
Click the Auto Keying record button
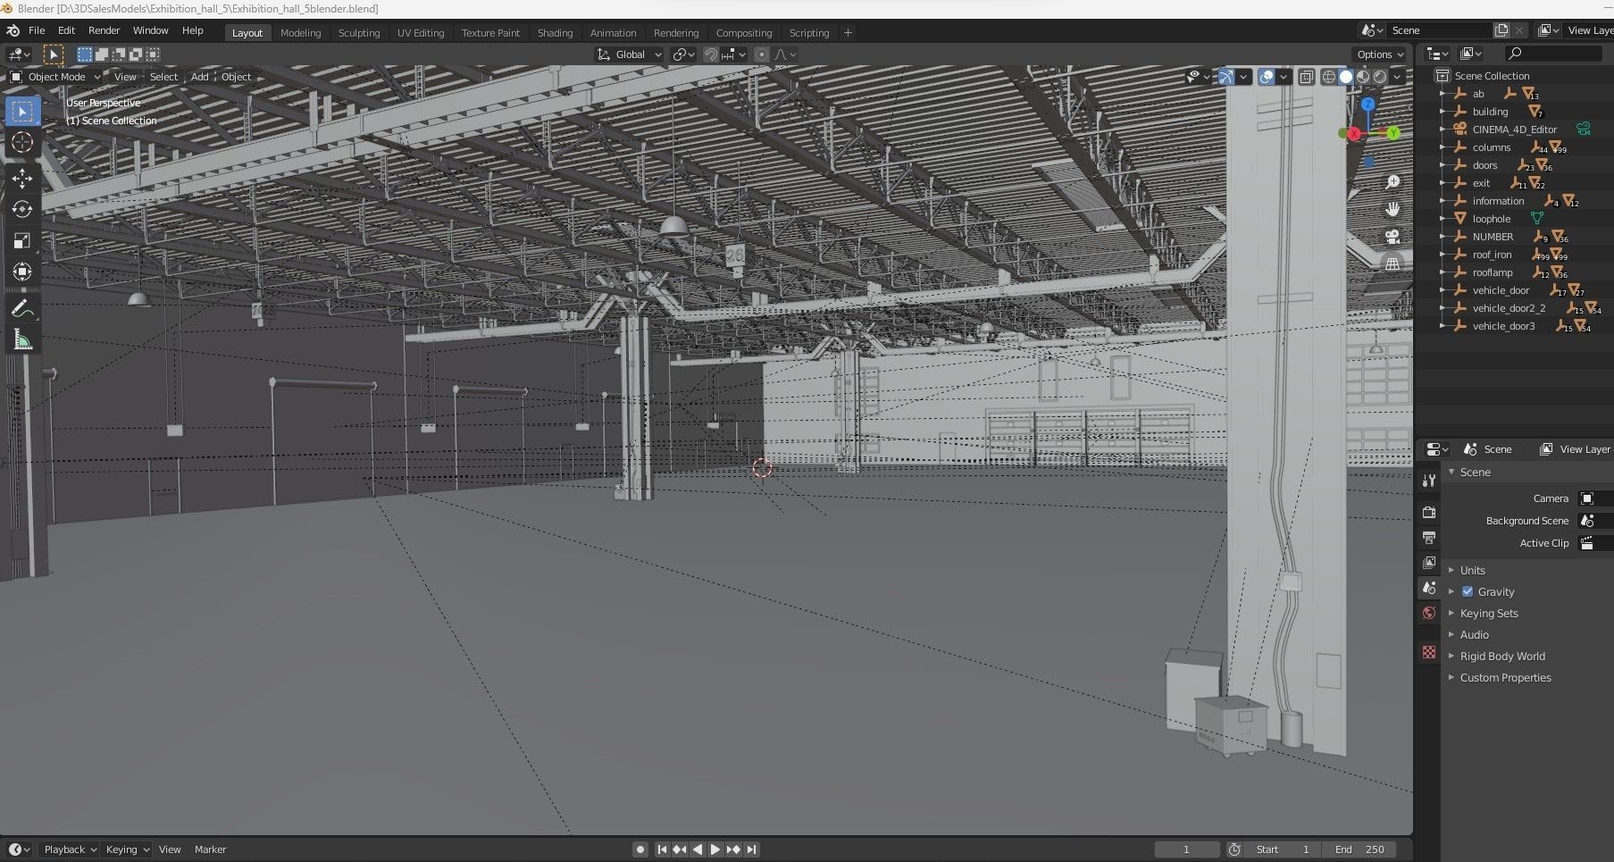point(640,849)
